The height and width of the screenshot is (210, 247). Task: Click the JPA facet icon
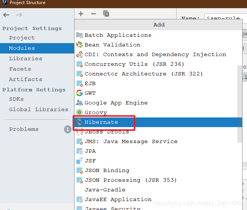pyautogui.click(x=79, y=151)
